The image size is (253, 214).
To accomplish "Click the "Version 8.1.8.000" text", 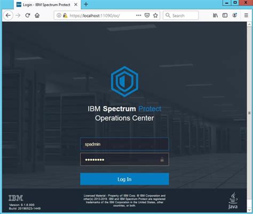I will tap(22, 205).
